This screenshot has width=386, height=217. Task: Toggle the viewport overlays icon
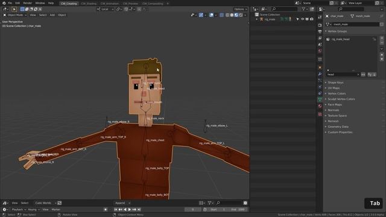211,15
